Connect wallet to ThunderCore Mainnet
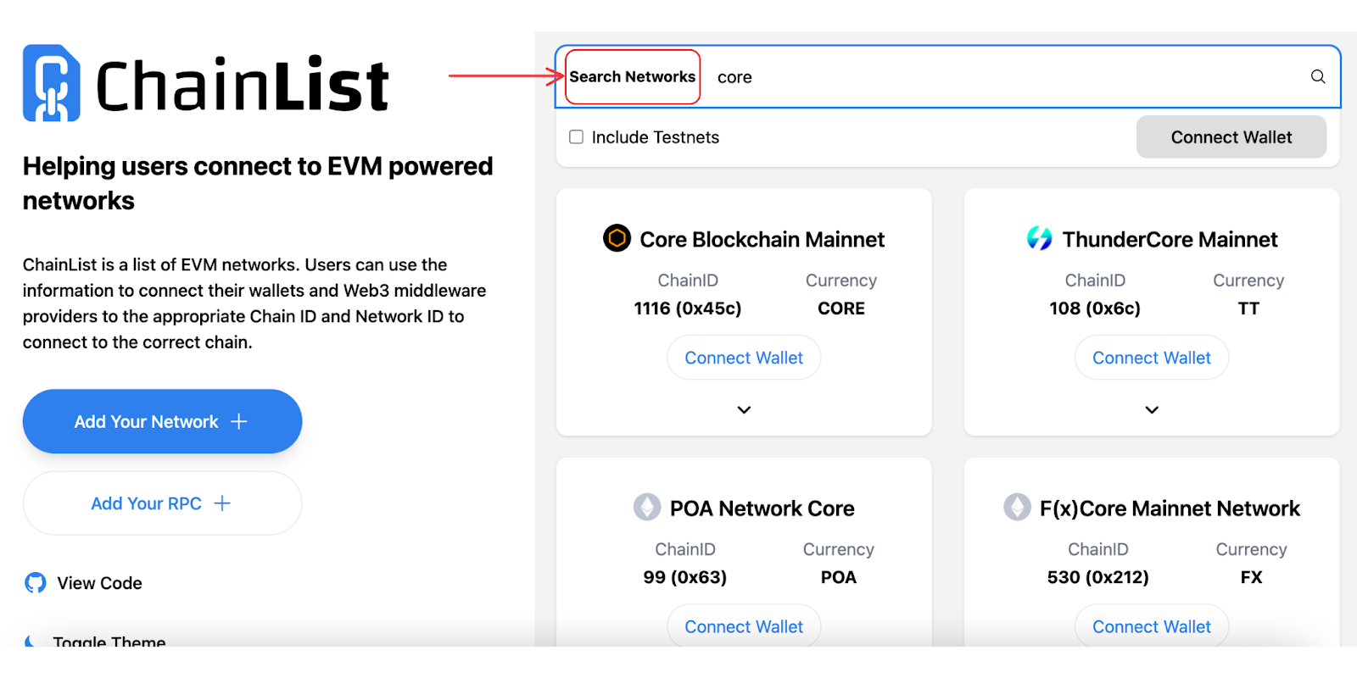The width and height of the screenshot is (1357, 678). (1151, 358)
